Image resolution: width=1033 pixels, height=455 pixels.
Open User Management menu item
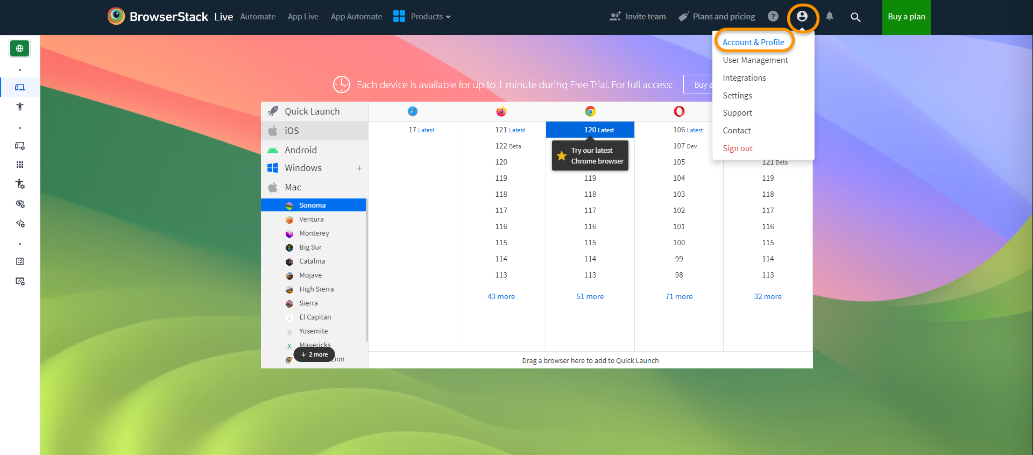[755, 60]
